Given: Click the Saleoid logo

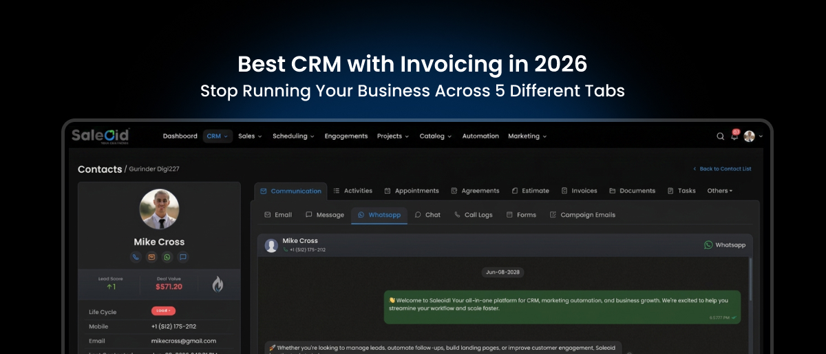Looking at the screenshot, I should (x=100, y=136).
